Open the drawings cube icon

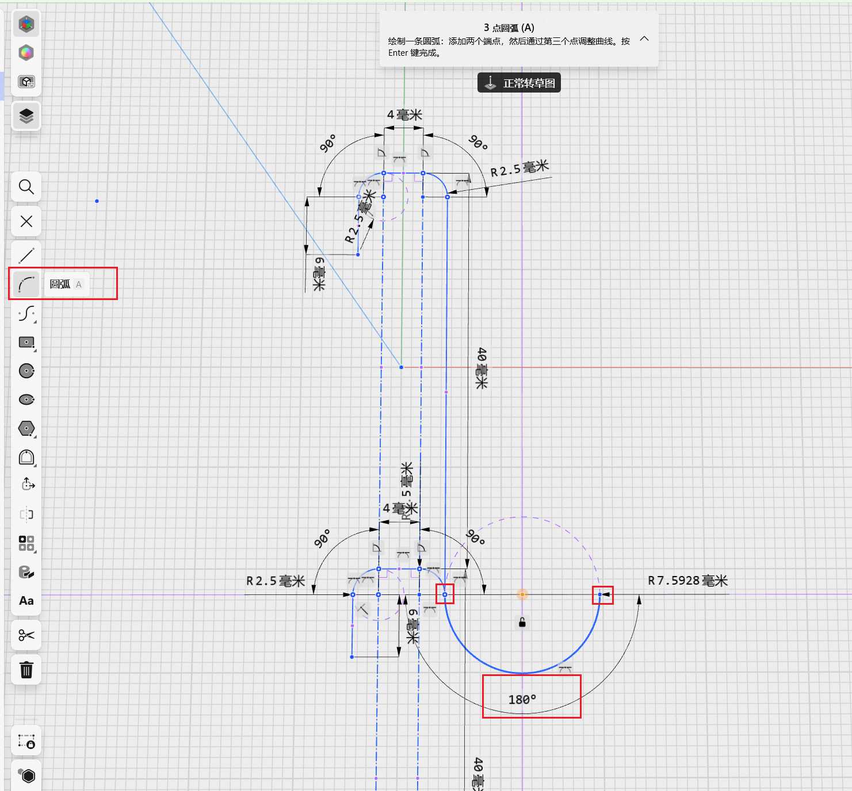coord(26,82)
